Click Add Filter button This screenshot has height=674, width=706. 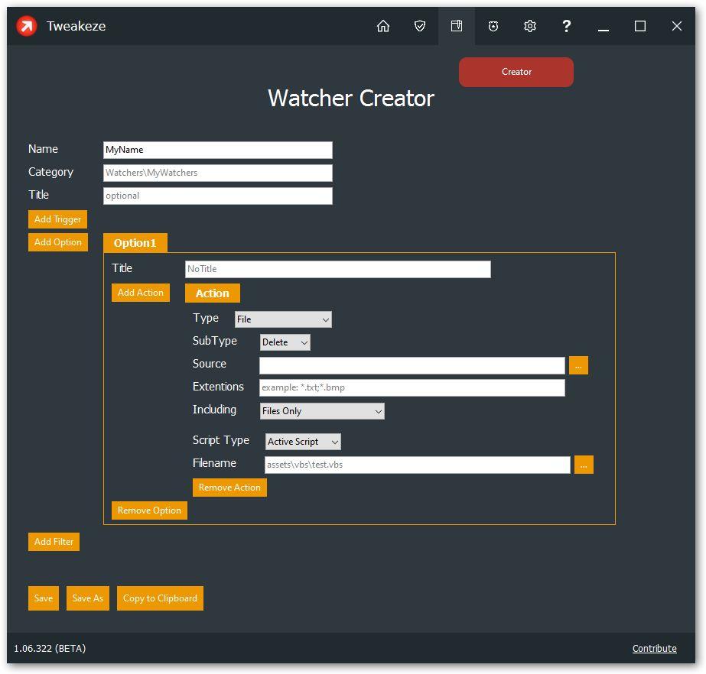coord(54,542)
